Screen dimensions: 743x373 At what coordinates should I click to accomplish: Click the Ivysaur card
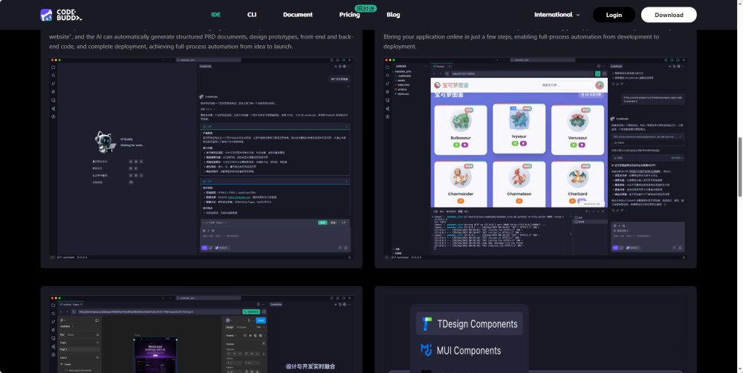click(519, 128)
